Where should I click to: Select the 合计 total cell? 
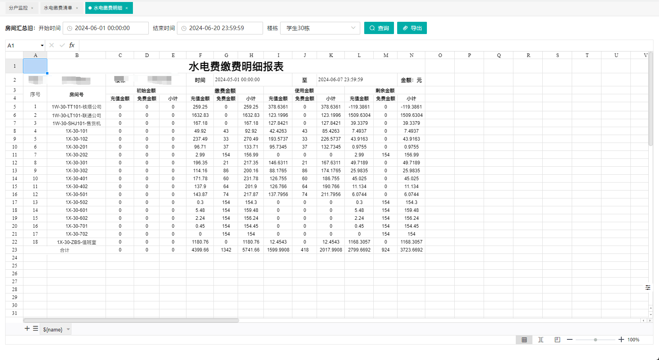click(x=65, y=250)
